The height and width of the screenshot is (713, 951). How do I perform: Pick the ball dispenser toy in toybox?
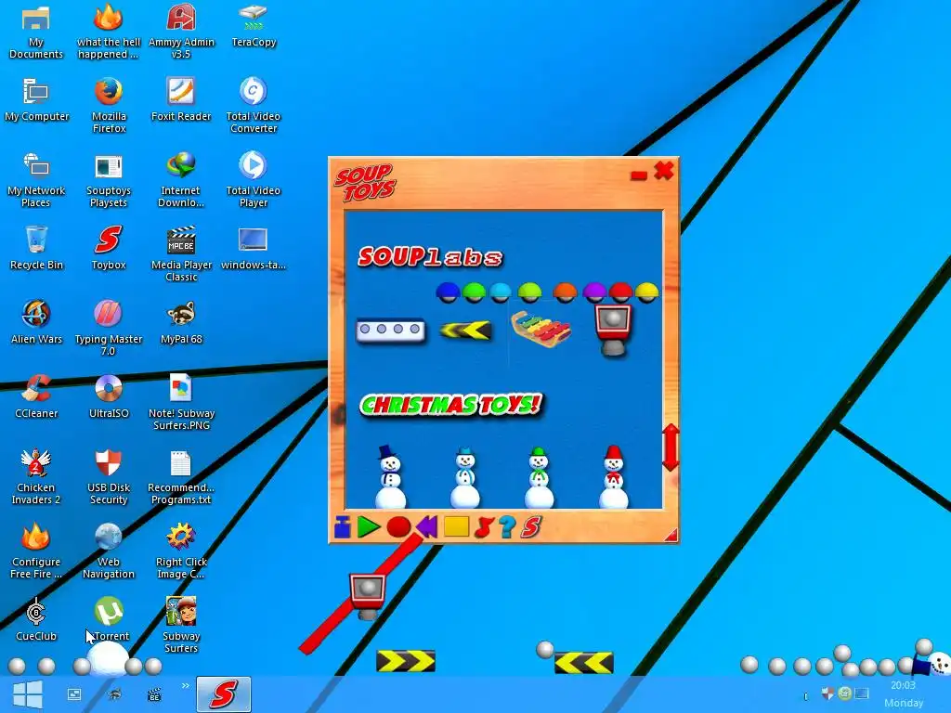click(613, 331)
